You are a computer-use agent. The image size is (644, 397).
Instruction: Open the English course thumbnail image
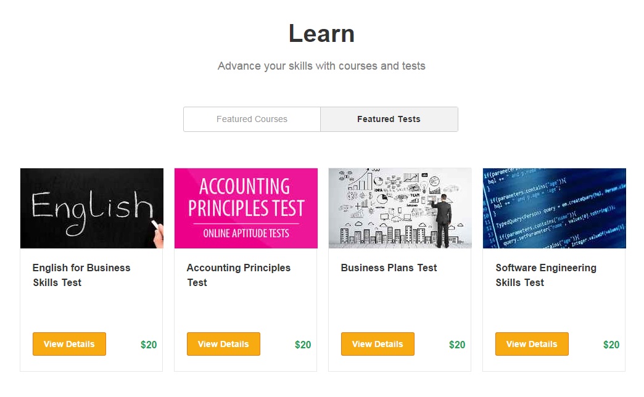pyautogui.click(x=91, y=208)
